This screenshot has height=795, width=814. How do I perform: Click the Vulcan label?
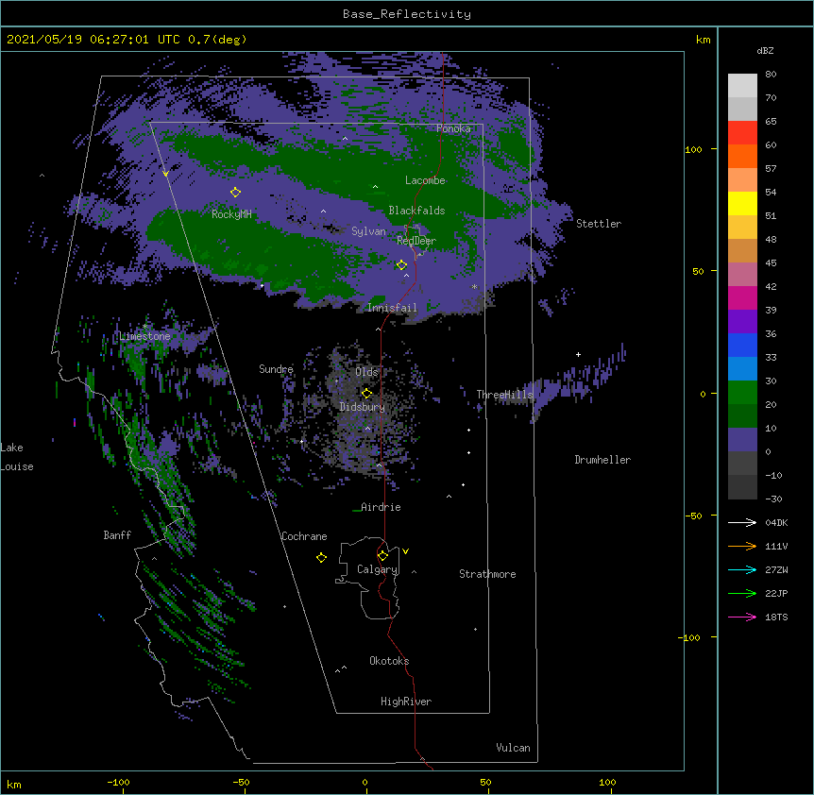pyautogui.click(x=513, y=748)
